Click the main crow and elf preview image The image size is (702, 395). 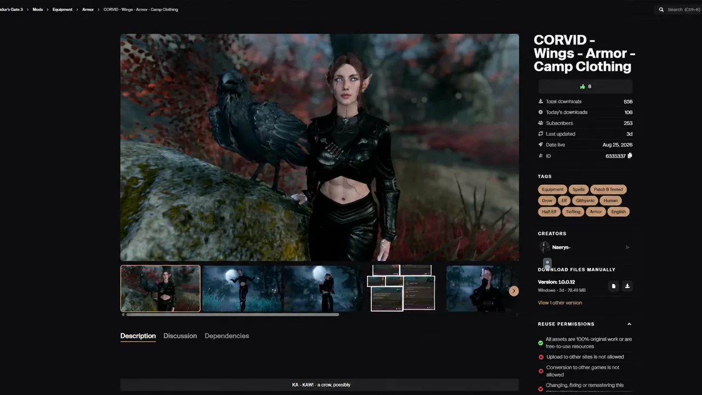320,148
